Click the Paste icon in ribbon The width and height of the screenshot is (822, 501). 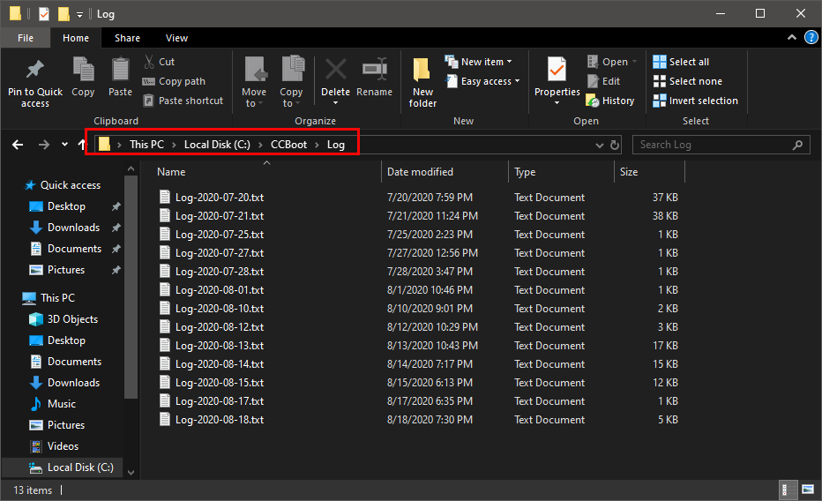pos(120,71)
